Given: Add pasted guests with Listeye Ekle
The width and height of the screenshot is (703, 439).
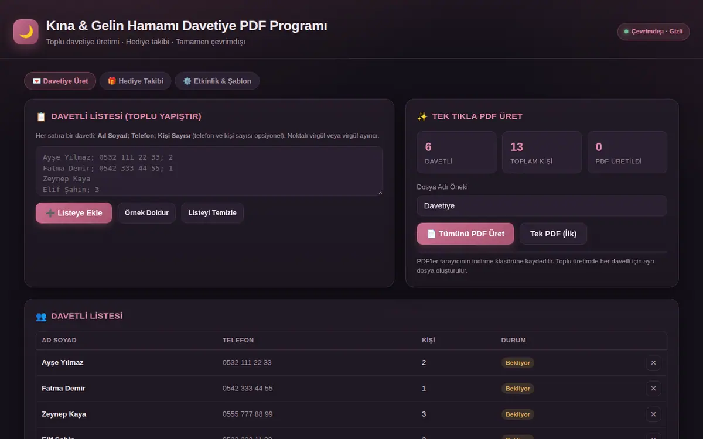Looking at the screenshot, I should click(74, 213).
